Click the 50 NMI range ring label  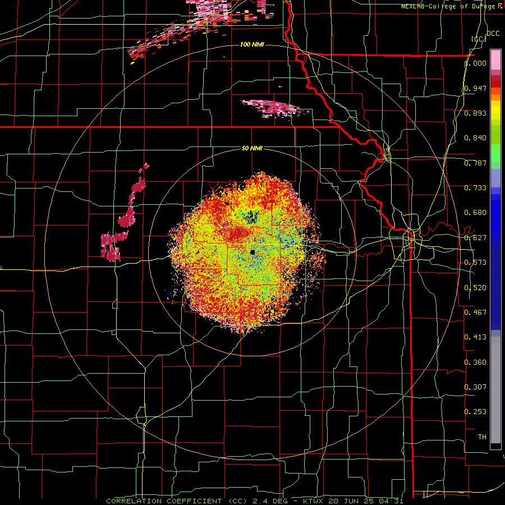click(252, 148)
